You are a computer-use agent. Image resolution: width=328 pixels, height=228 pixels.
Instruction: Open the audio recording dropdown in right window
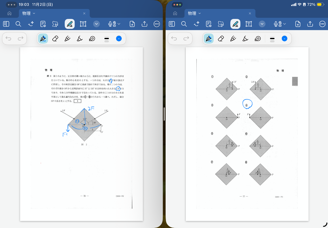click(279, 24)
